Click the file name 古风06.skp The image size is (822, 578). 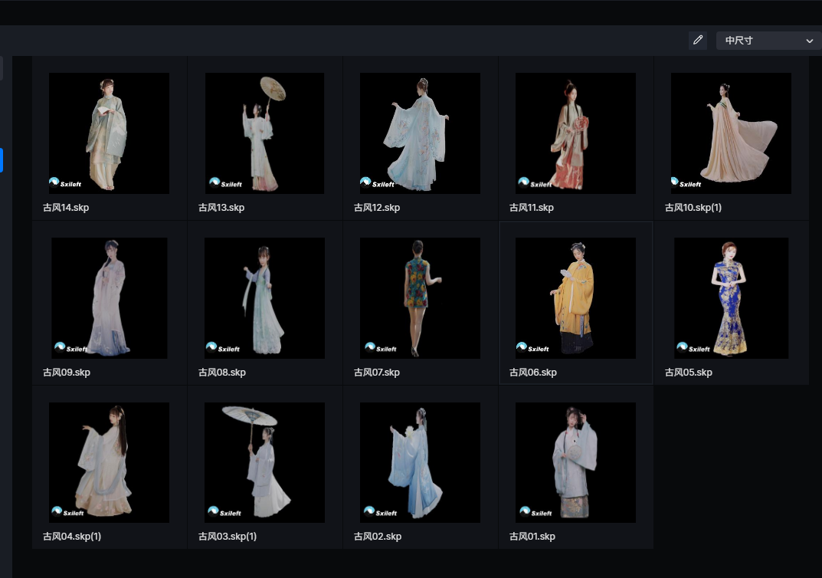tap(533, 373)
